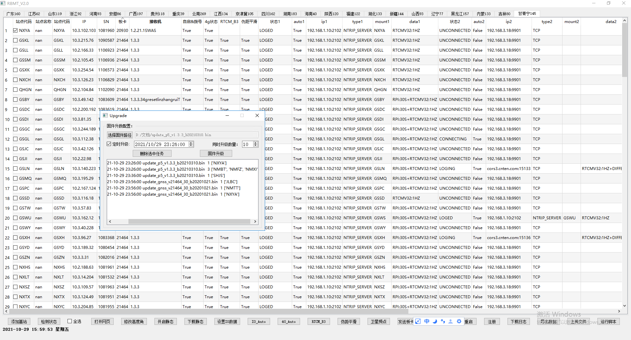Click the 选择固件路径 button
This screenshot has width=631, height=340.
(x=120, y=135)
